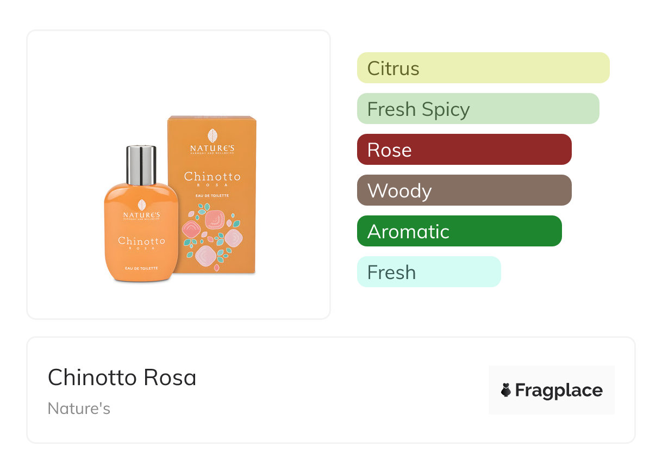Screen dimensions: 662x470
Task: Open the Nature's brand link
Action: tap(79, 409)
